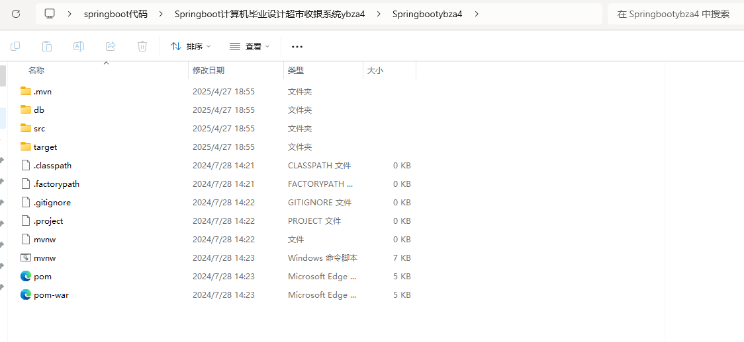Click the CLASSPATH 文件 type cell
The height and width of the screenshot is (342, 744).
coord(319,166)
